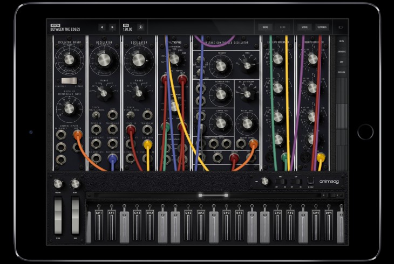Image resolution: width=394 pixels, height=264 pixels.
Task: Go to the previous preset arrow
Action: (101, 27)
